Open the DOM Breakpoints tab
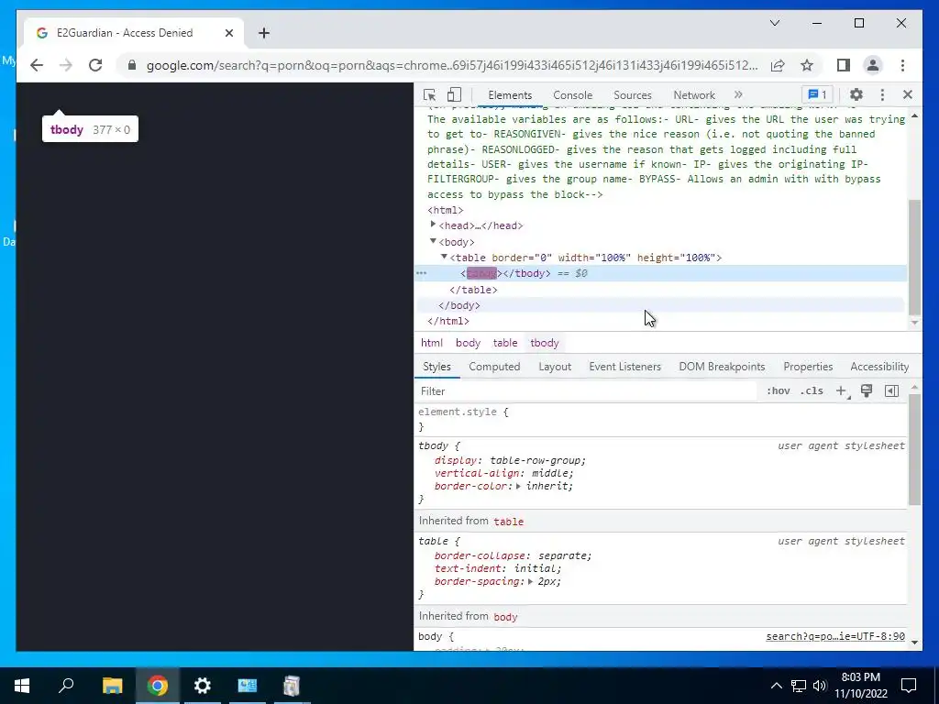Screen dimensions: 939x704 722,367
